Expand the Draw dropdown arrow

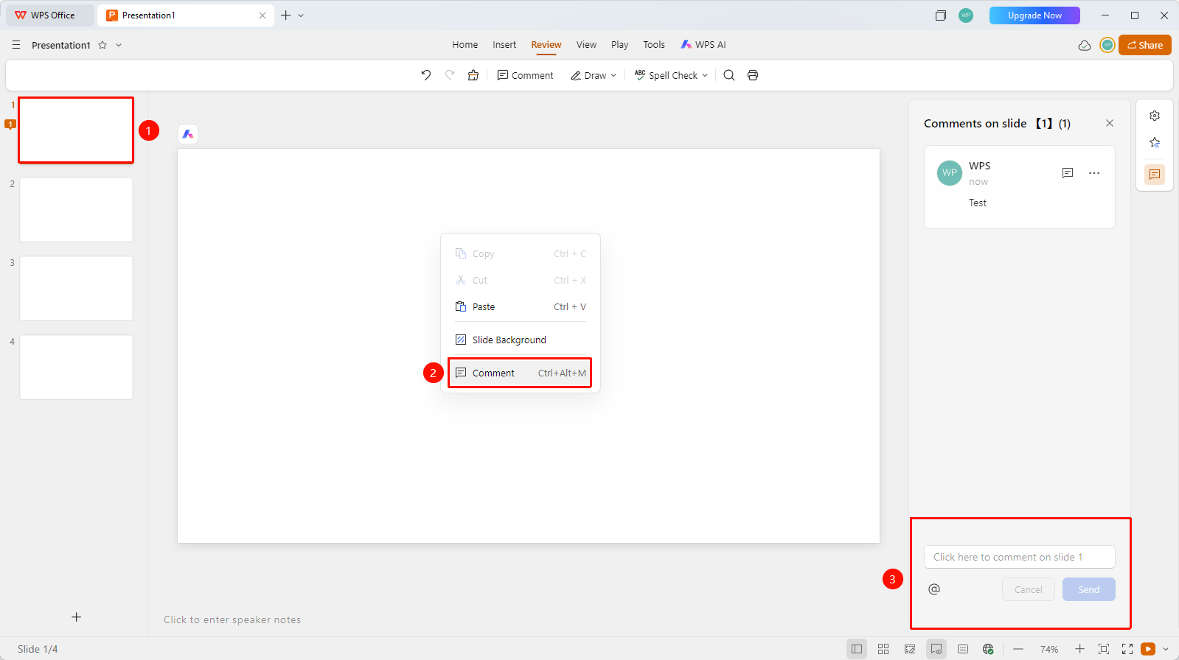pos(613,75)
